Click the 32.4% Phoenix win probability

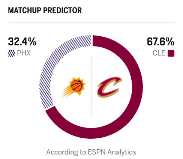22,42
